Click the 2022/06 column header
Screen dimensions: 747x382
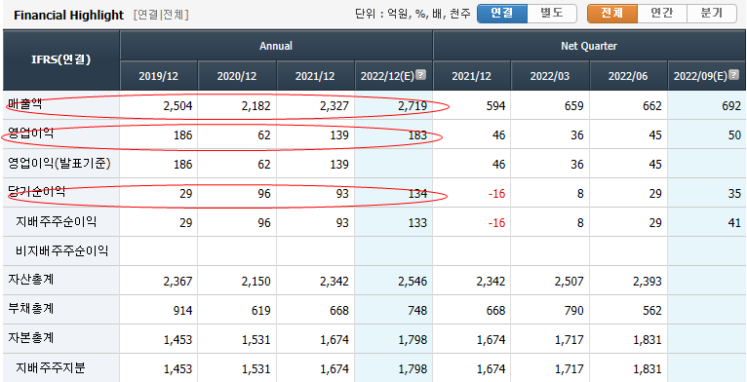628,76
